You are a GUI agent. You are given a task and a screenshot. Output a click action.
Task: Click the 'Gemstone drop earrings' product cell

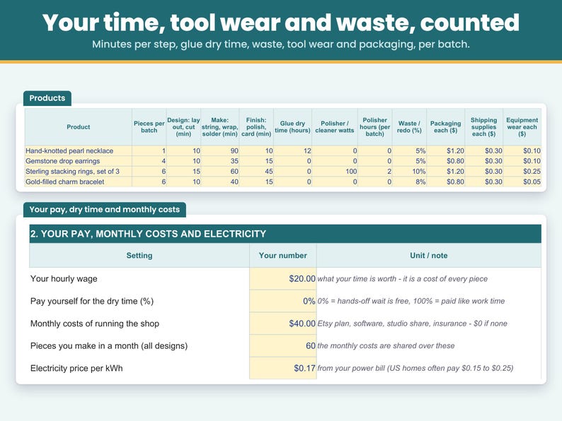(78, 161)
